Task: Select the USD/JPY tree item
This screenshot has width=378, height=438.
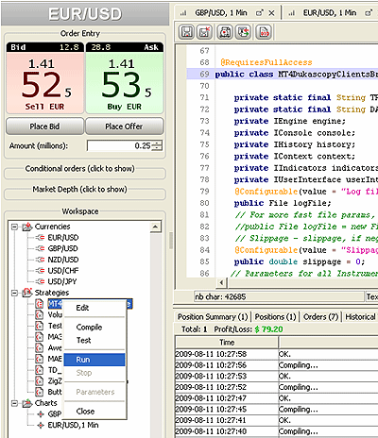Action: pos(62,281)
